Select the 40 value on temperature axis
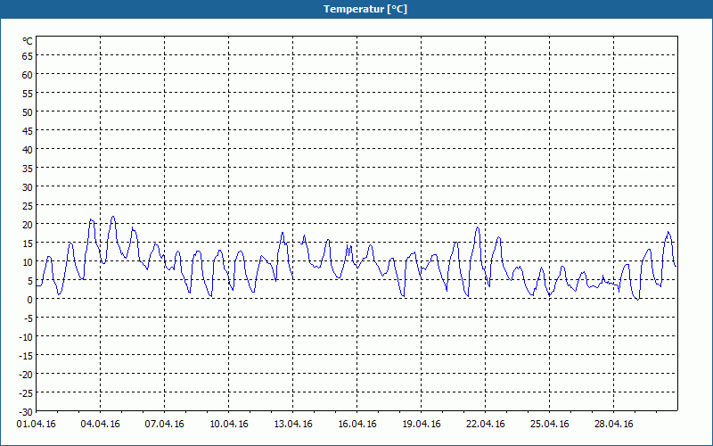Screen dimensions: 713x446 28,150
